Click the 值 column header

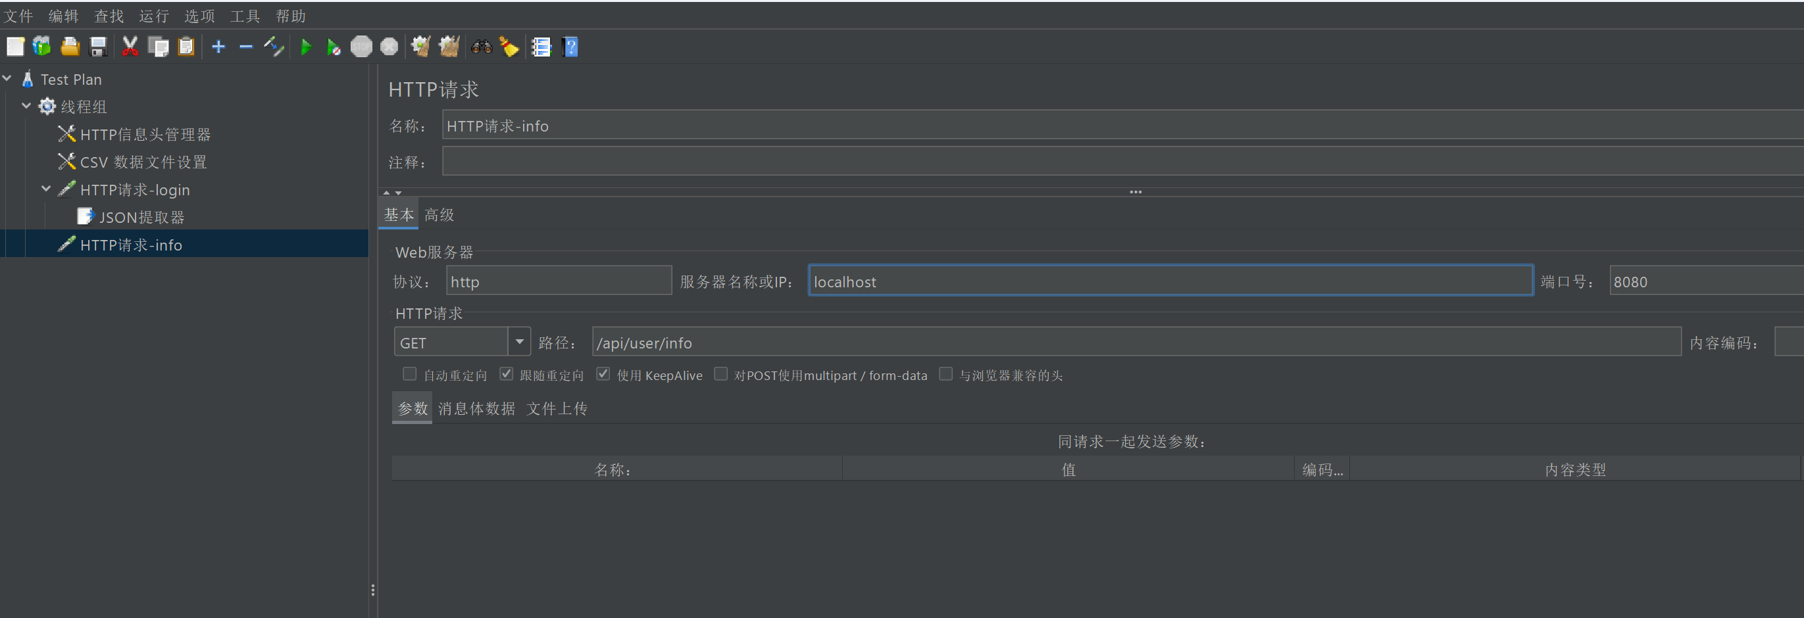[x=1068, y=469]
